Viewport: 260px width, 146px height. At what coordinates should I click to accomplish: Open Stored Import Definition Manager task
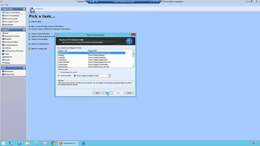[50, 29]
